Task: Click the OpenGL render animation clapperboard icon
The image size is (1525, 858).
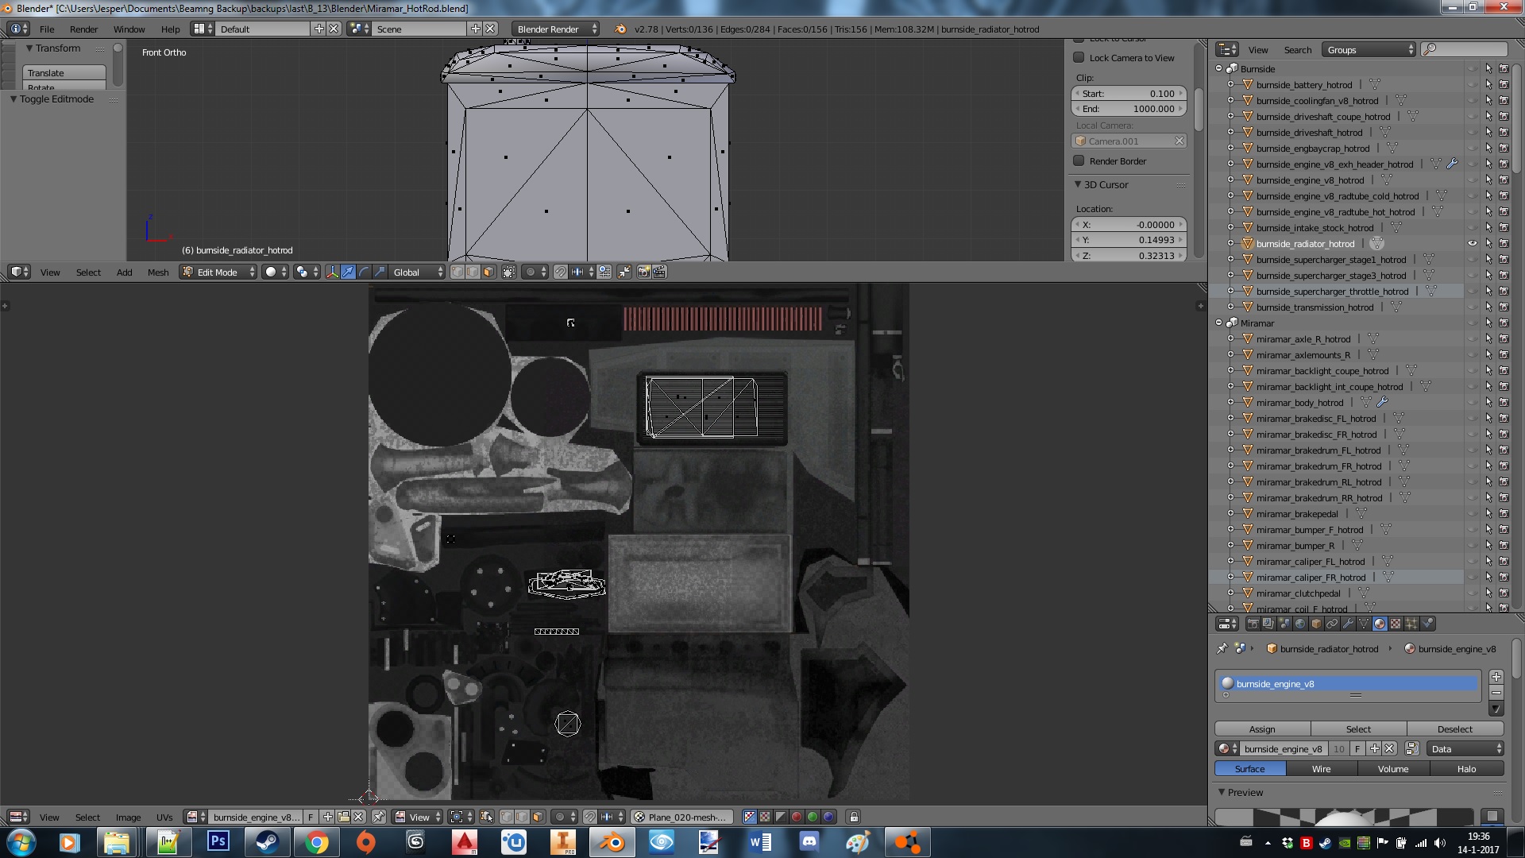Action: pos(659,272)
